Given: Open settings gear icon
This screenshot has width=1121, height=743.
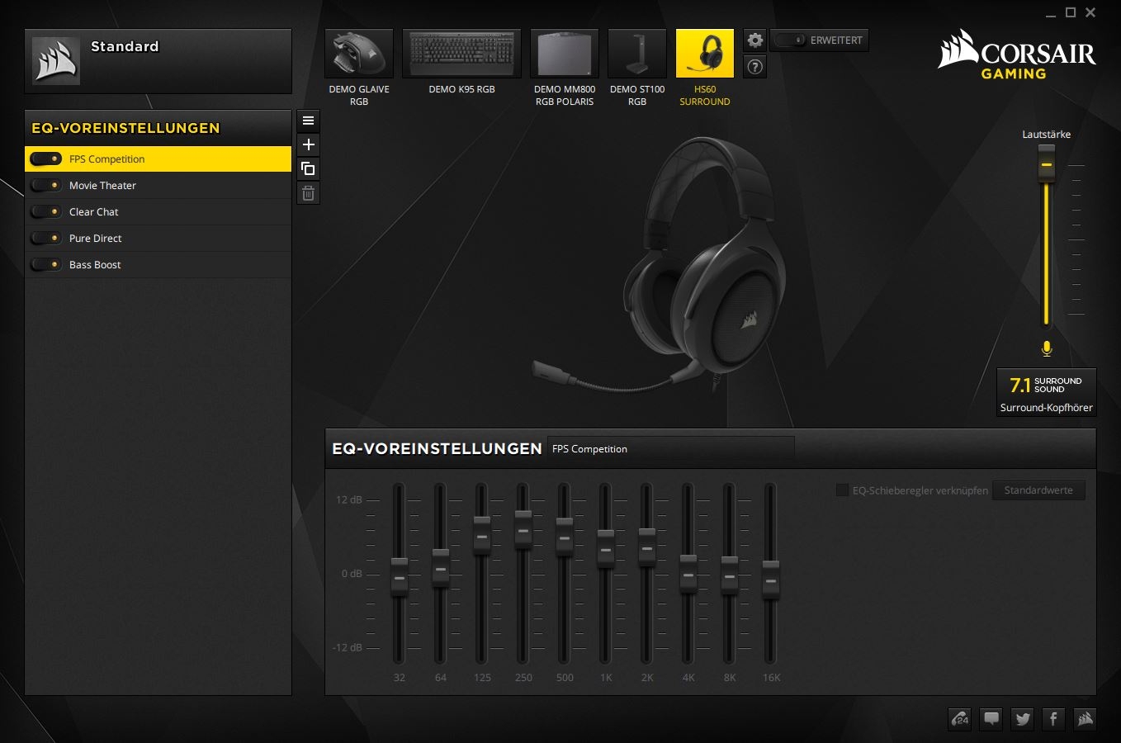Looking at the screenshot, I should point(755,40).
